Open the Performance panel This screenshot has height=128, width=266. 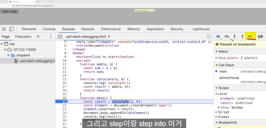tap(111, 29)
